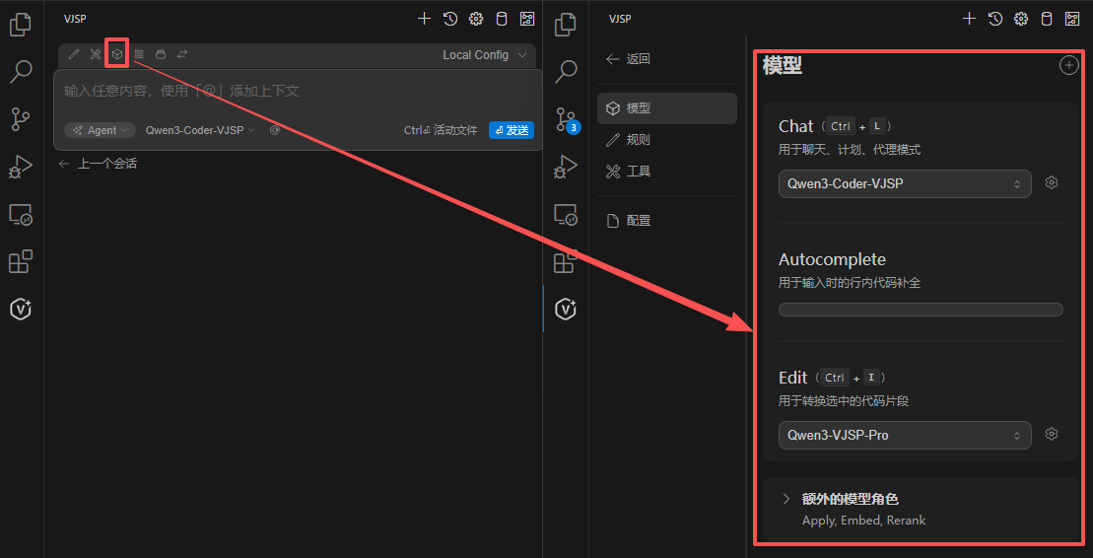This screenshot has width=1093, height=558.
Task: Click the chat message input field
Action: (x=296, y=91)
